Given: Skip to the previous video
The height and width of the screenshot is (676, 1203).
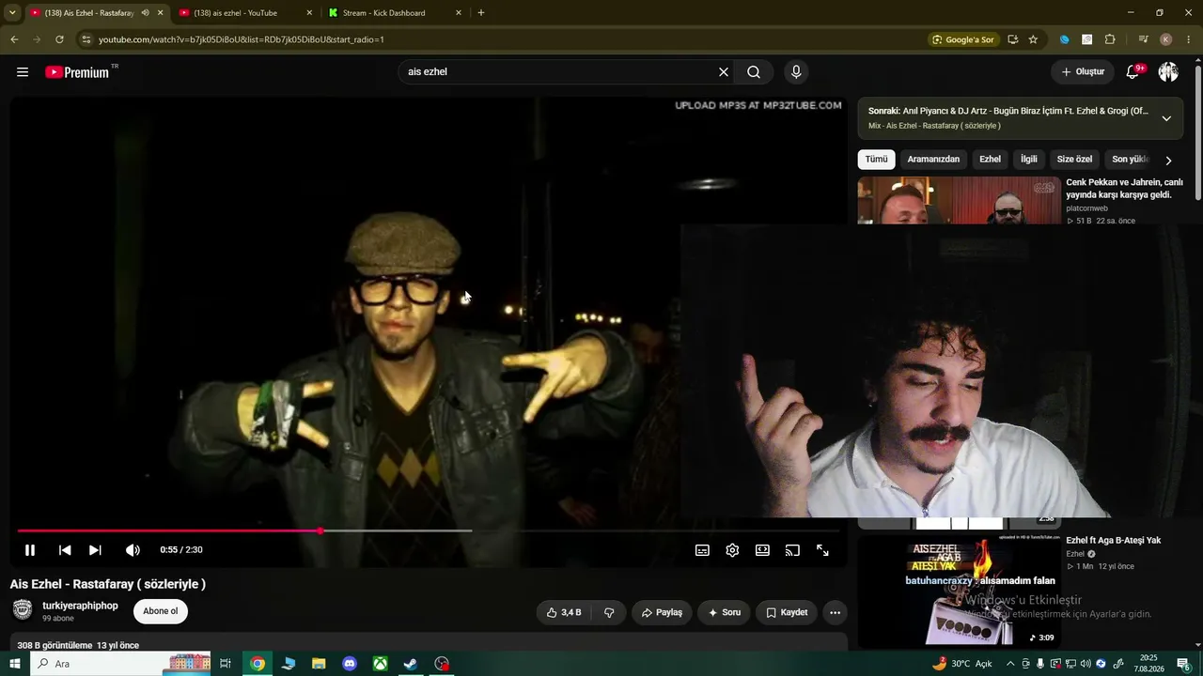Looking at the screenshot, I should click(65, 550).
